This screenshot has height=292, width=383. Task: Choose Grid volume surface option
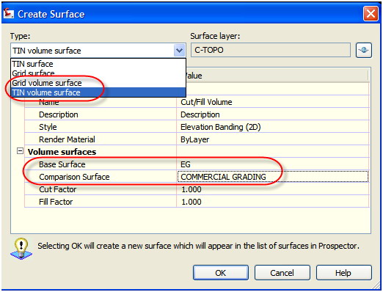[98, 83]
